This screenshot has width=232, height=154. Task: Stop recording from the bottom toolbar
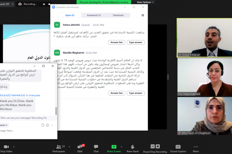[158, 146]
